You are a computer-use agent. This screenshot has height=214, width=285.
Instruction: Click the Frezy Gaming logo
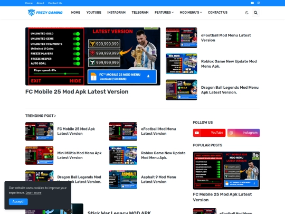45,13
